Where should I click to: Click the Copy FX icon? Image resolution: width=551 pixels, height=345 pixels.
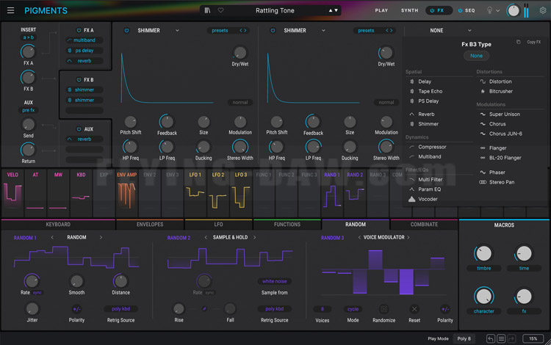(519, 42)
